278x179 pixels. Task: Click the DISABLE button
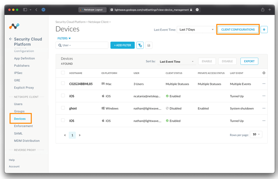pyautogui.click(x=227, y=61)
